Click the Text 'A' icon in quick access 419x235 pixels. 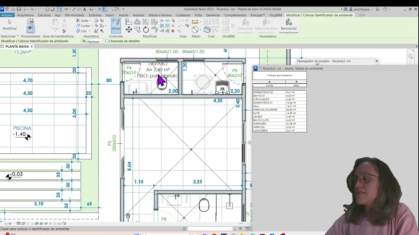coord(85,9)
